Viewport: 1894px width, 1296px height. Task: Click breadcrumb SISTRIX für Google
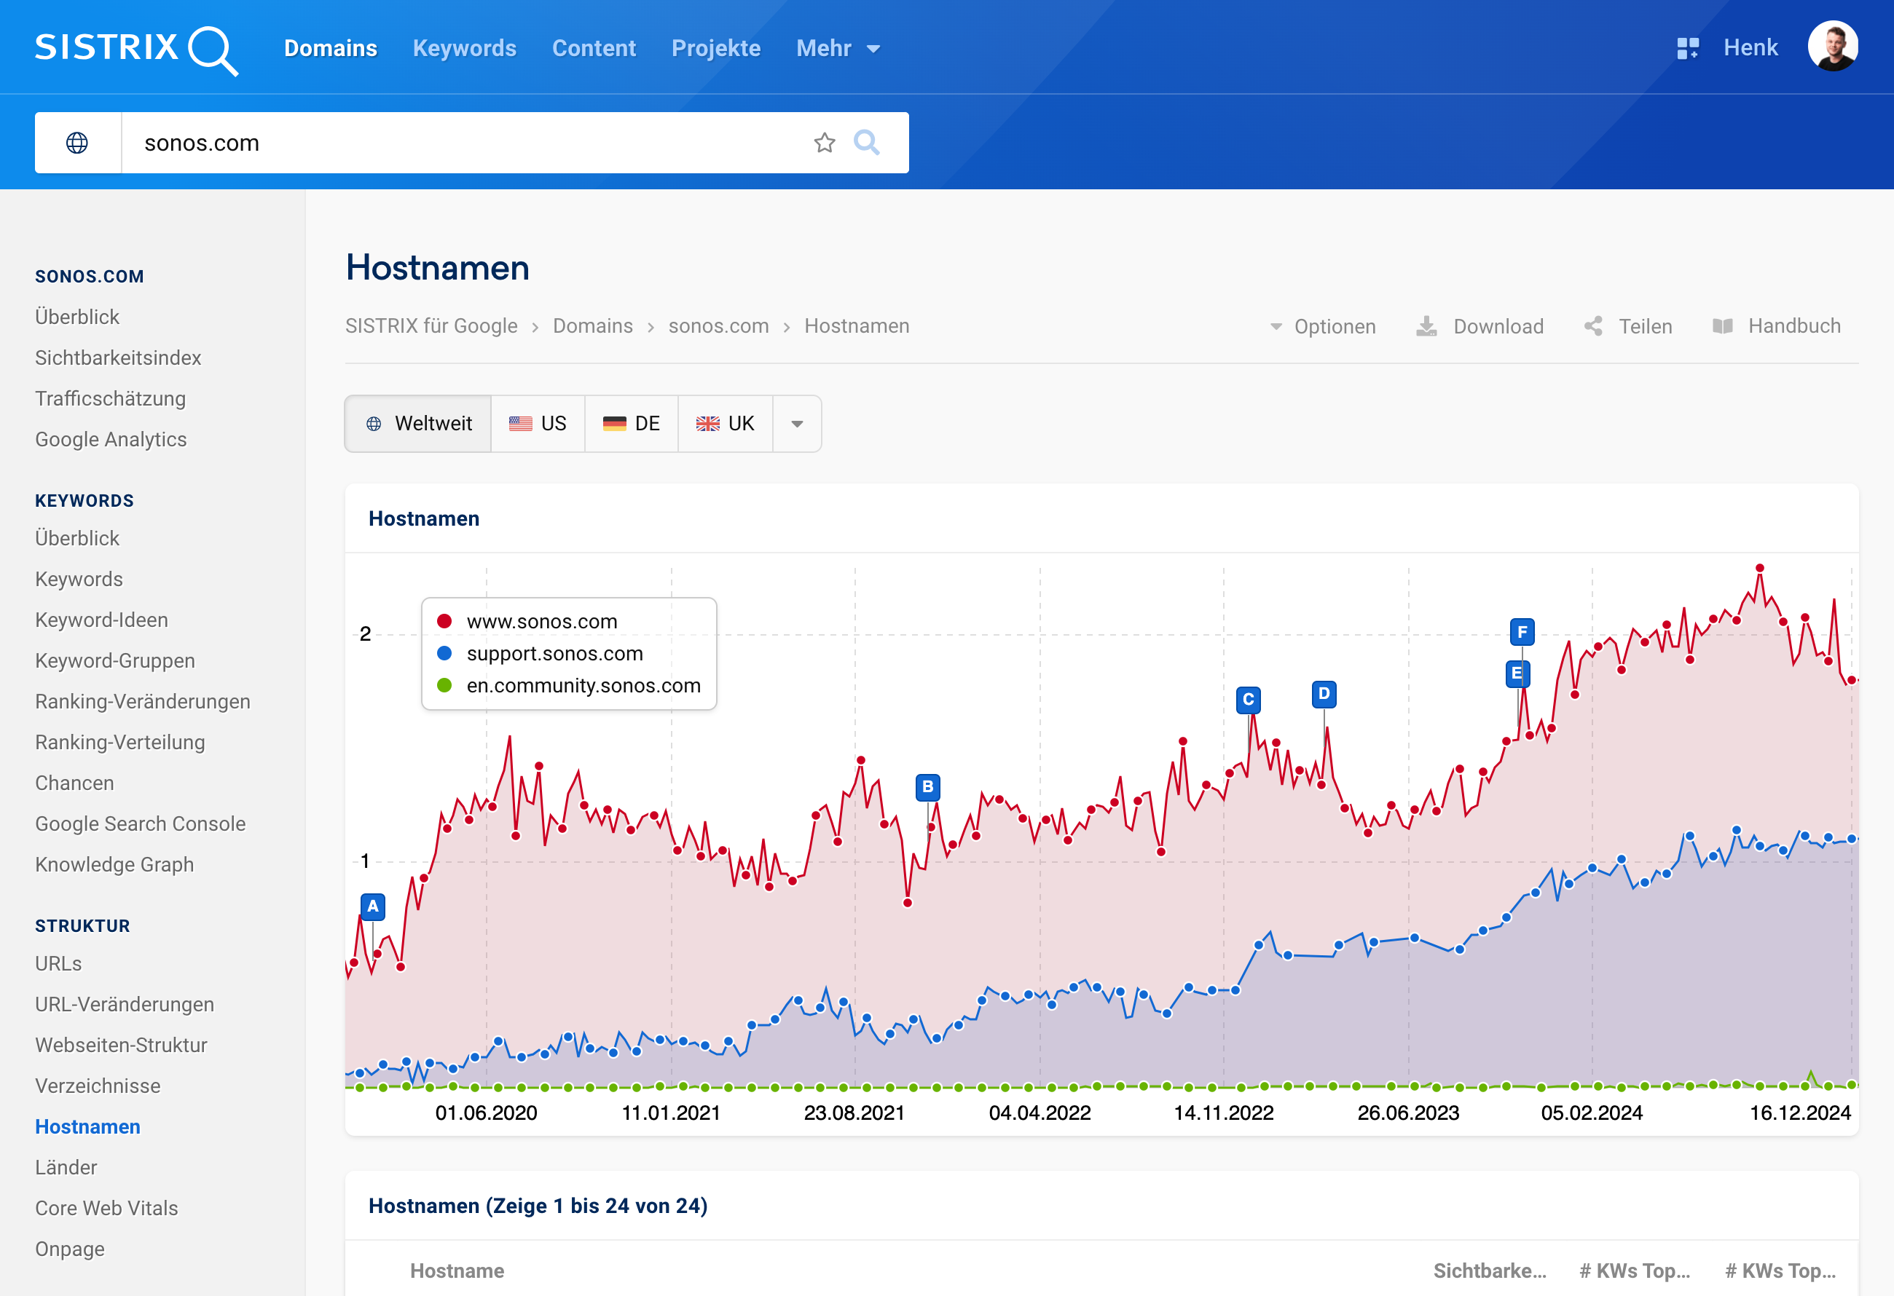tap(431, 327)
